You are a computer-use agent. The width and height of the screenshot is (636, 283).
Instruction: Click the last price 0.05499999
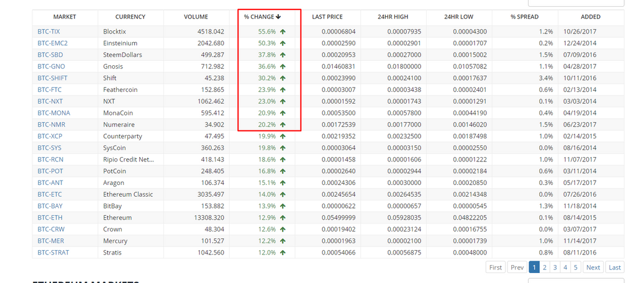pyautogui.click(x=338, y=217)
